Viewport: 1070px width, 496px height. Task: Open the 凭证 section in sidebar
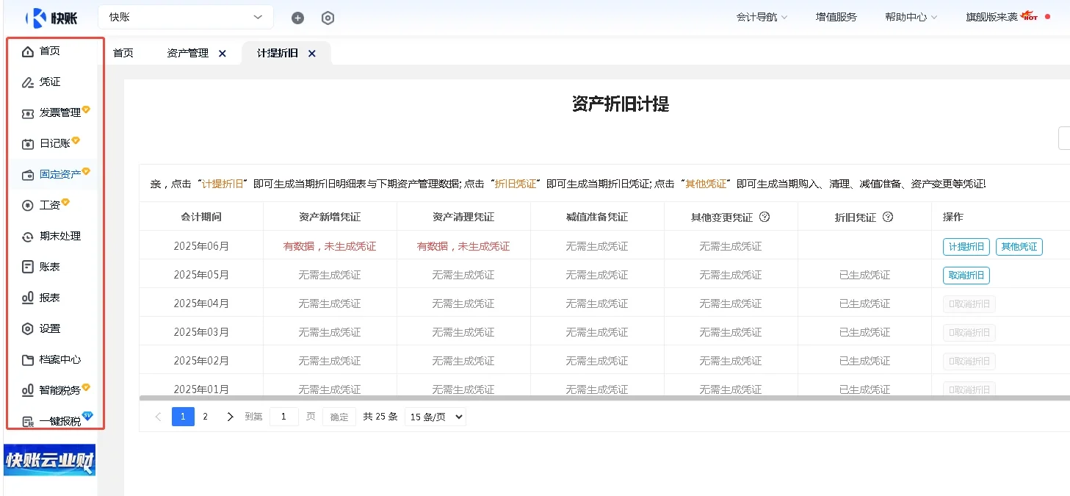coord(49,82)
